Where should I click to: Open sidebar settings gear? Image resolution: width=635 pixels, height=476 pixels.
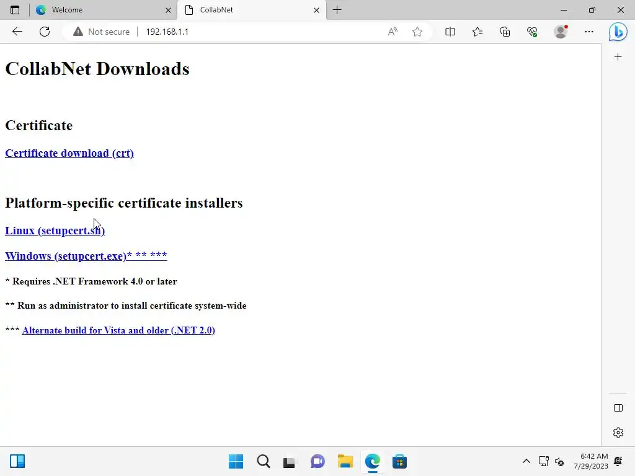click(x=618, y=432)
